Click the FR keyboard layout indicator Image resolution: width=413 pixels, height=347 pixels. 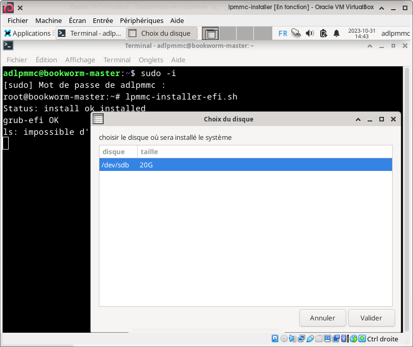click(x=282, y=34)
